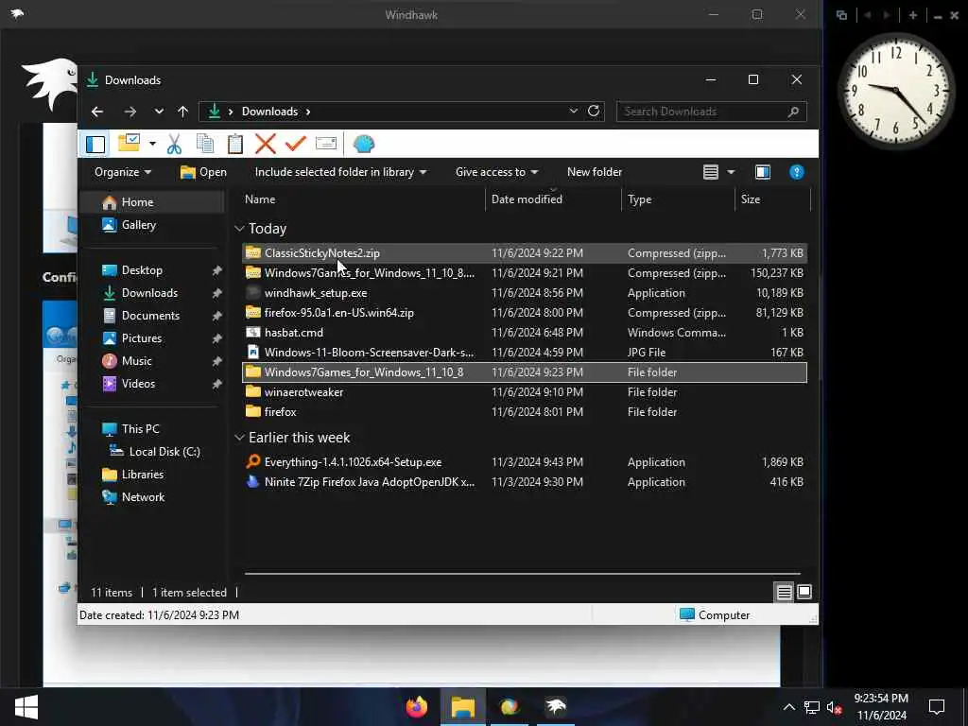Expand address bar history dropdown
This screenshot has height=726, width=968.
coord(574,112)
